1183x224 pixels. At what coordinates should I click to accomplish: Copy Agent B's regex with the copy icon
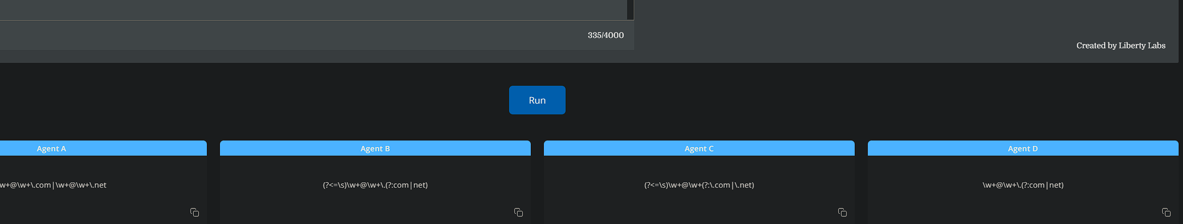[518, 212]
